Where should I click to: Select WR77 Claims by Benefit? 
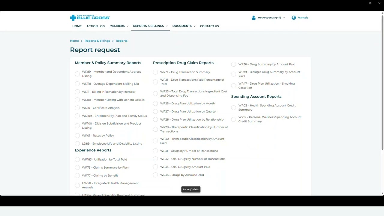tap(77, 175)
